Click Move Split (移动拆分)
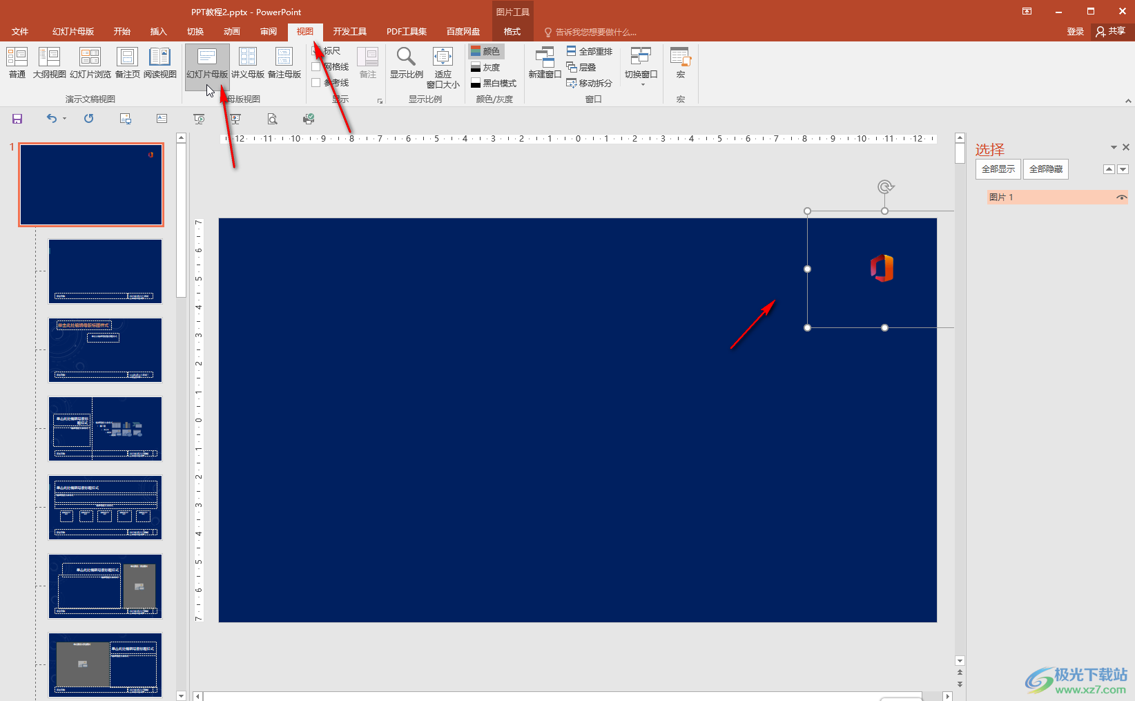This screenshot has height=701, width=1135. tap(590, 83)
